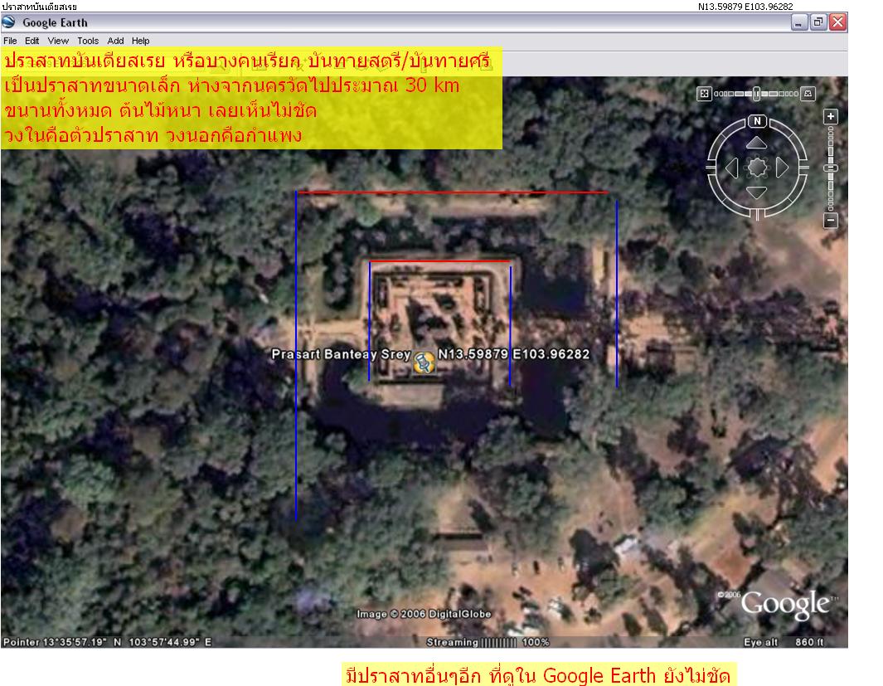Restore down the Google Earth window

point(818,22)
